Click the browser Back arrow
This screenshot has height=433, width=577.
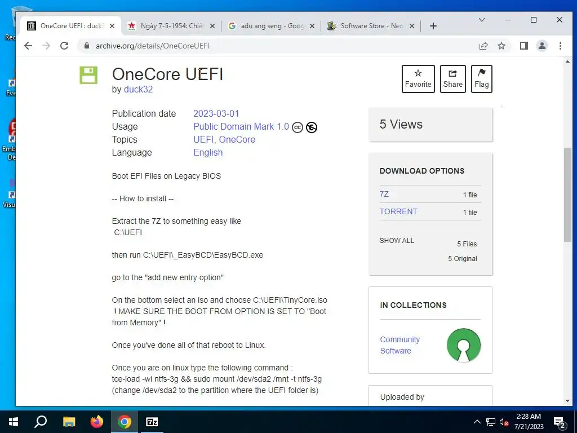pyautogui.click(x=28, y=46)
